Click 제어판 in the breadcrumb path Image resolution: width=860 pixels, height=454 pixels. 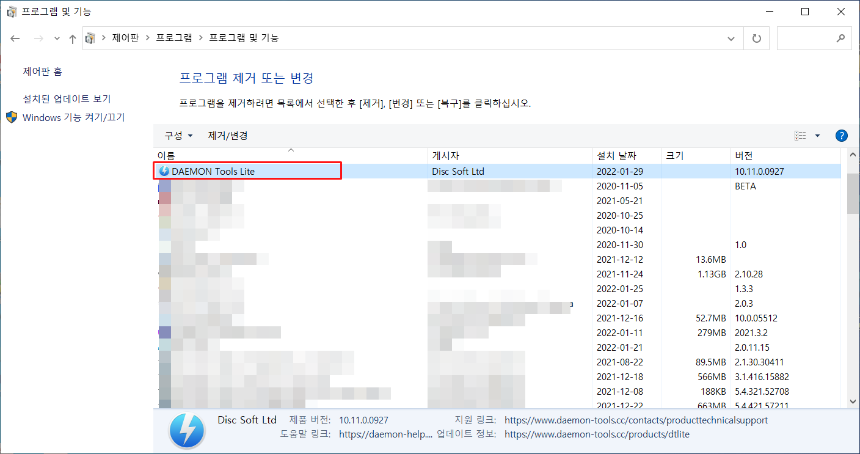click(x=125, y=38)
